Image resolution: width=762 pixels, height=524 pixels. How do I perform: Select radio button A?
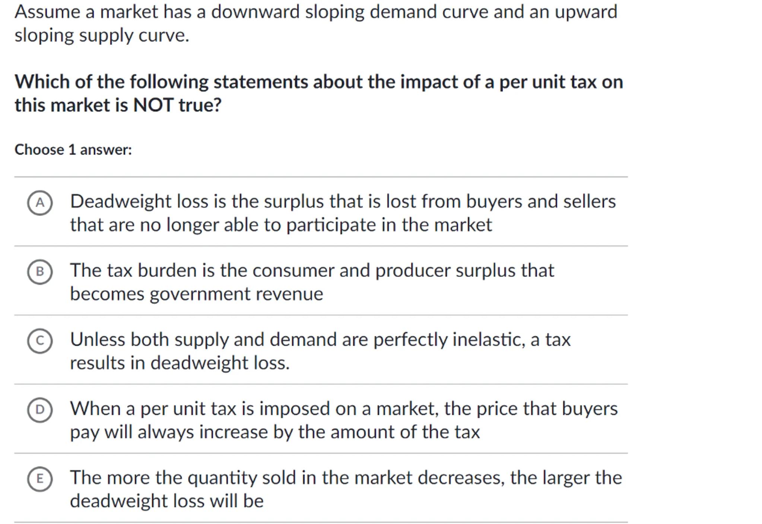pos(40,203)
